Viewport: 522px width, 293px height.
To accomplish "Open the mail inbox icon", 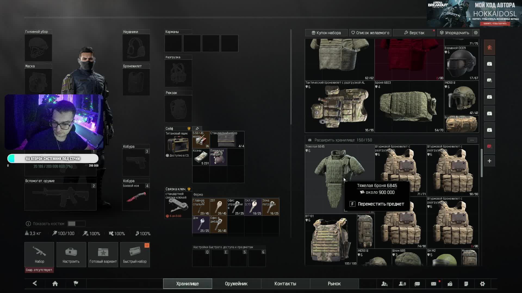I will click(433, 284).
